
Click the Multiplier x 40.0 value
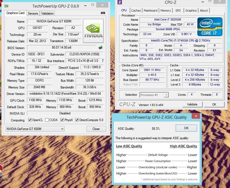(x=152, y=75)
